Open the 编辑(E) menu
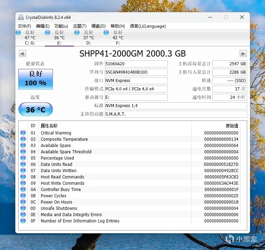The height and width of the screenshot is (250, 265). coord(43,26)
